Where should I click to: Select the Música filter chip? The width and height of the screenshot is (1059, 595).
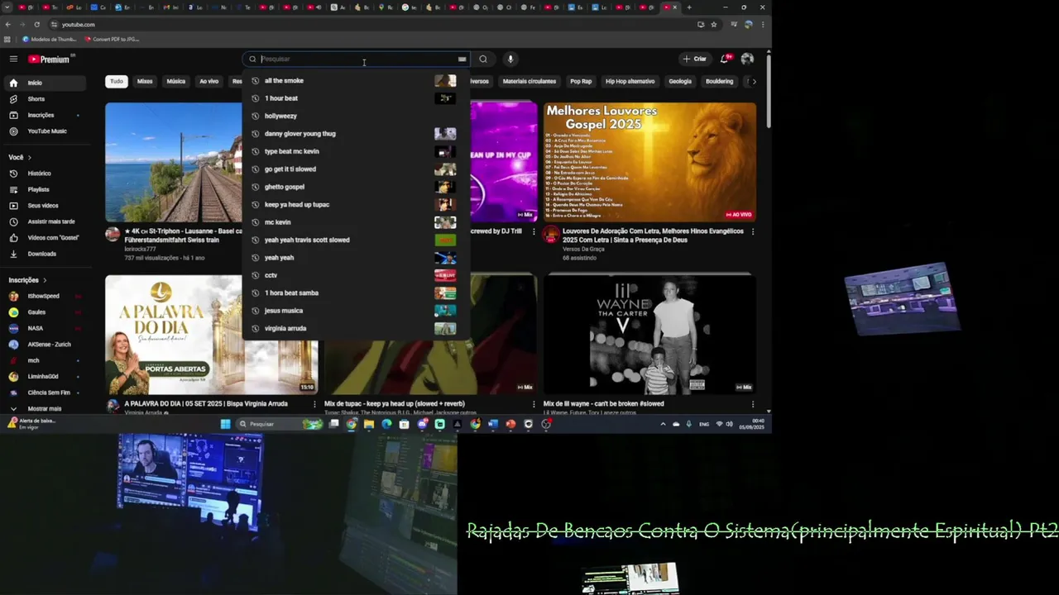(176, 81)
